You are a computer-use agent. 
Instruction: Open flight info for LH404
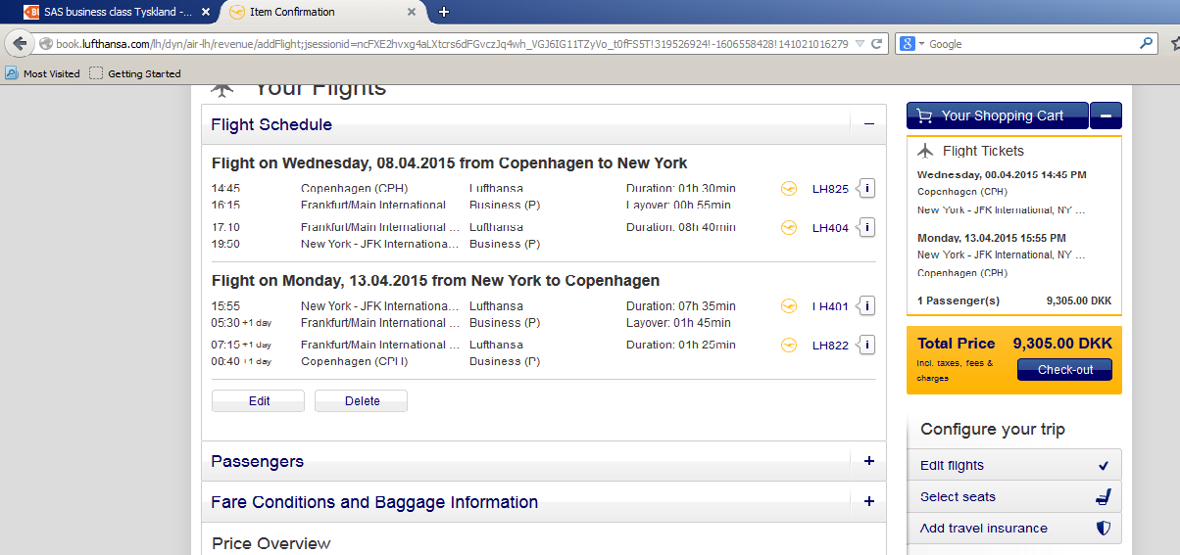tap(866, 228)
